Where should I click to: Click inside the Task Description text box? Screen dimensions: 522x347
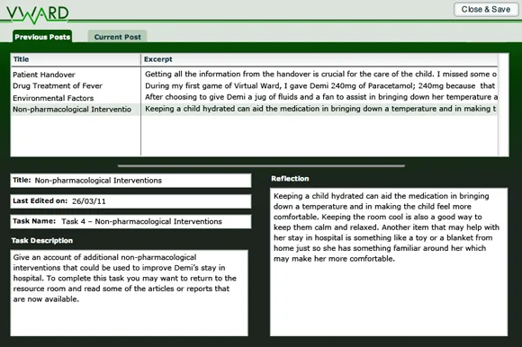click(130, 293)
